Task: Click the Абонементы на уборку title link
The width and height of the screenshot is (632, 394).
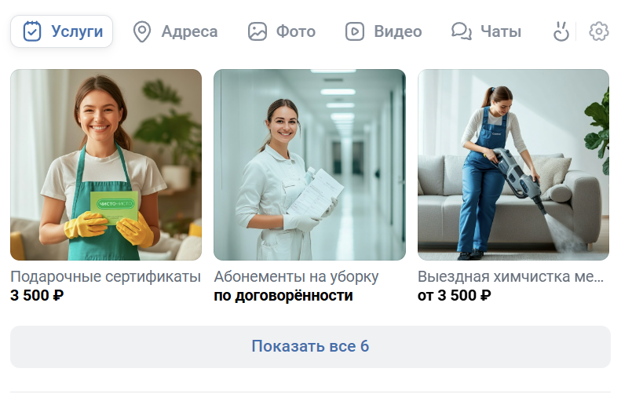Action: coord(296,277)
